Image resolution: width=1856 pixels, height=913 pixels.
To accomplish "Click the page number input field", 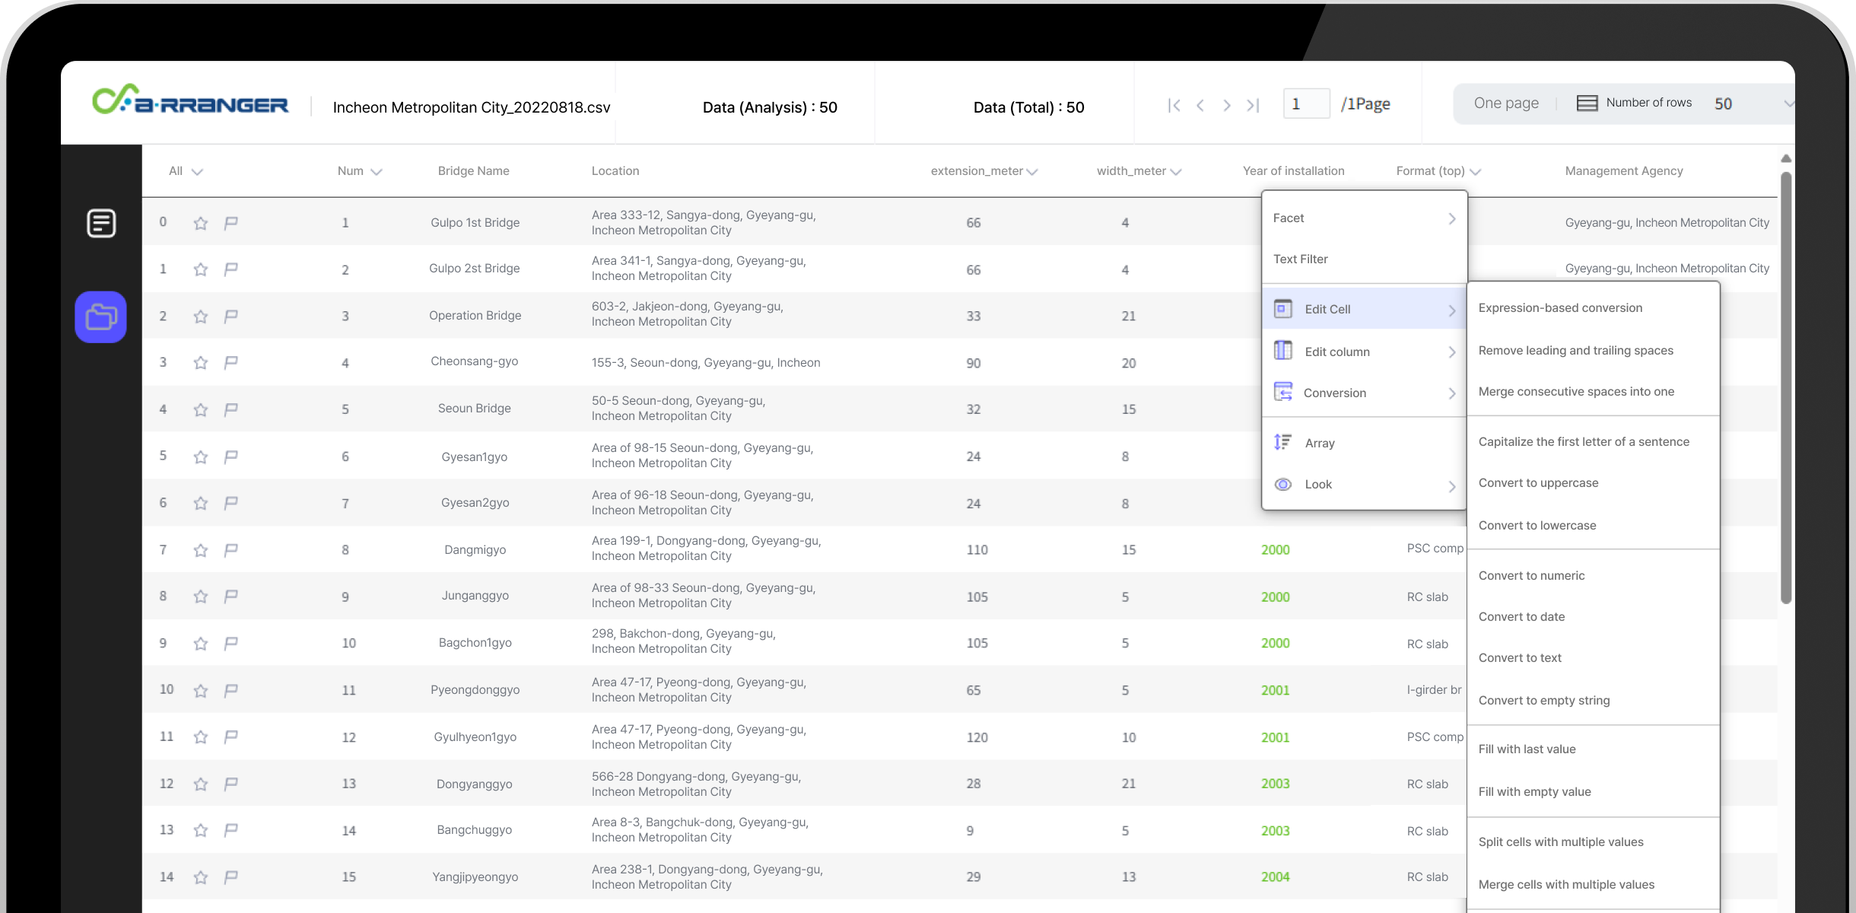I will pyautogui.click(x=1307, y=103).
